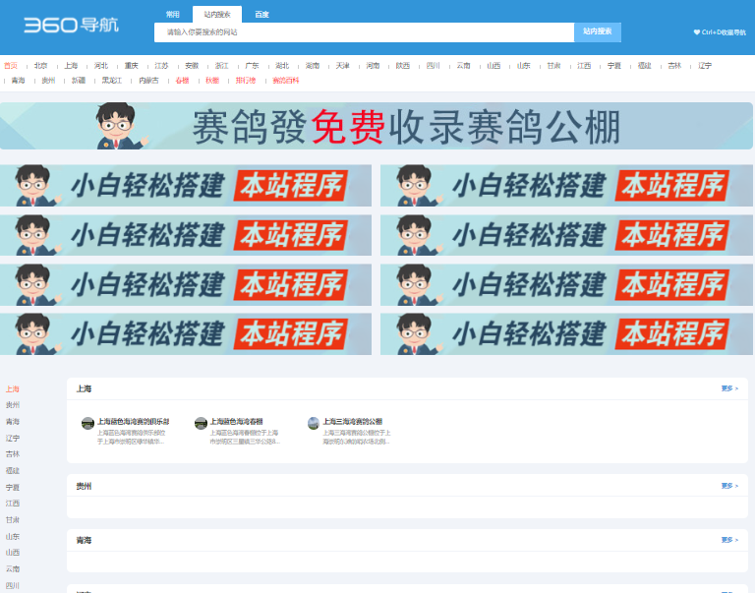The height and width of the screenshot is (593, 755).
Task: Focus the site search input field
Action: [x=364, y=32]
